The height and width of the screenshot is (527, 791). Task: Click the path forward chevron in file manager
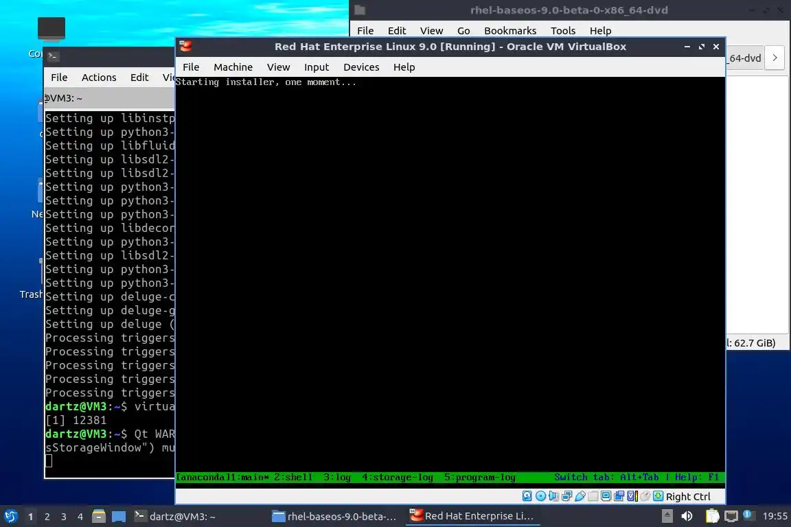pos(775,58)
